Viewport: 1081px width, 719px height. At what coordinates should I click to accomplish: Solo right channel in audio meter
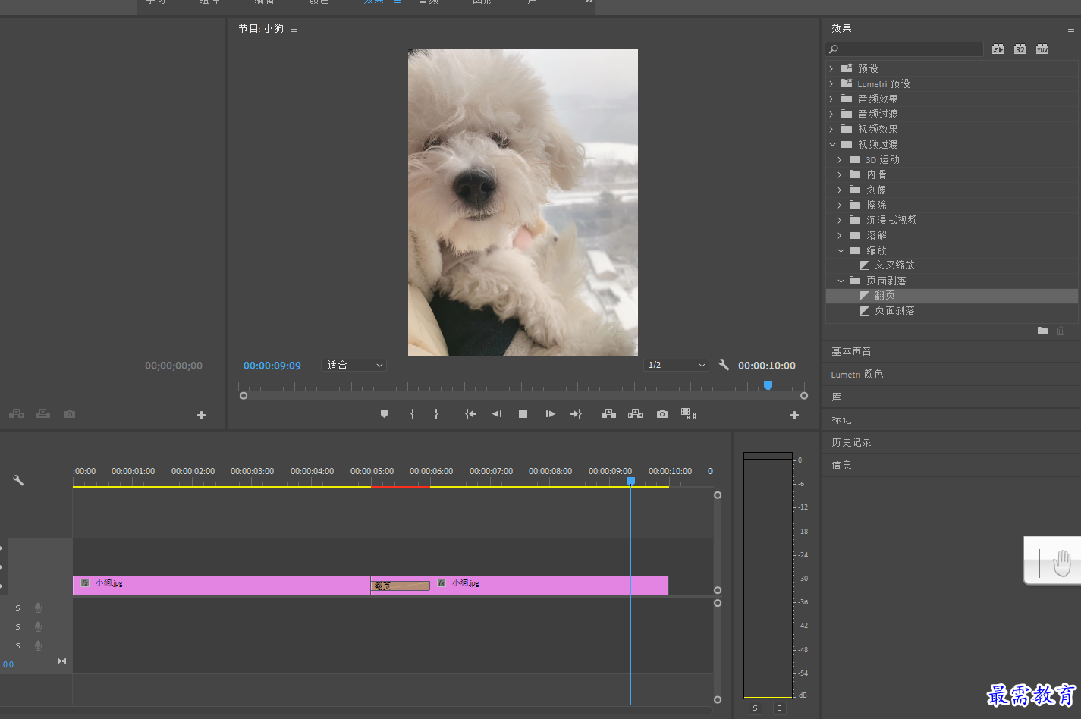point(779,708)
